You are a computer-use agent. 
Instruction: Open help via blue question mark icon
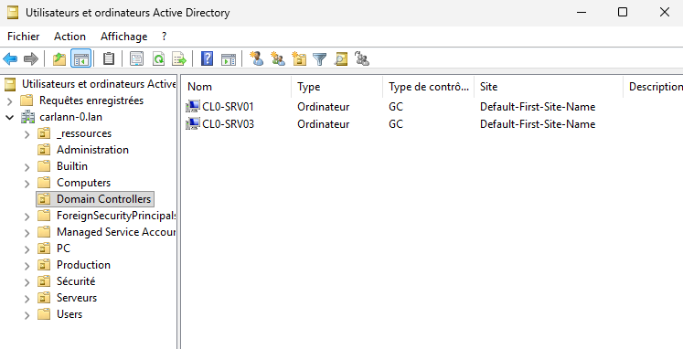click(x=207, y=58)
